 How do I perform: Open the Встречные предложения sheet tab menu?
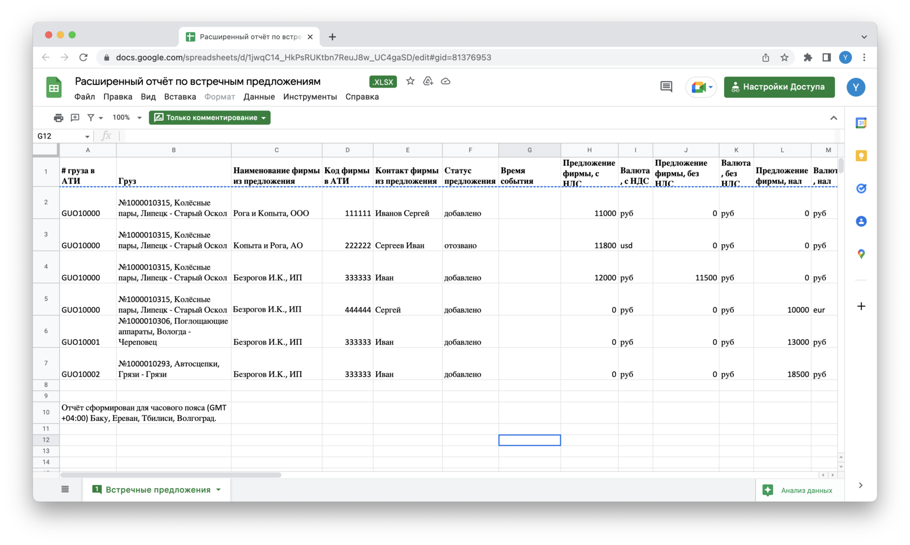coord(219,490)
